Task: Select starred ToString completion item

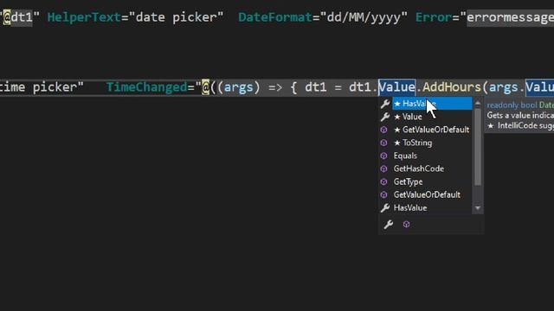Action: point(432,143)
